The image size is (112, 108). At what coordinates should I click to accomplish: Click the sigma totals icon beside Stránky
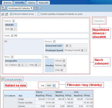coord(14,21)
